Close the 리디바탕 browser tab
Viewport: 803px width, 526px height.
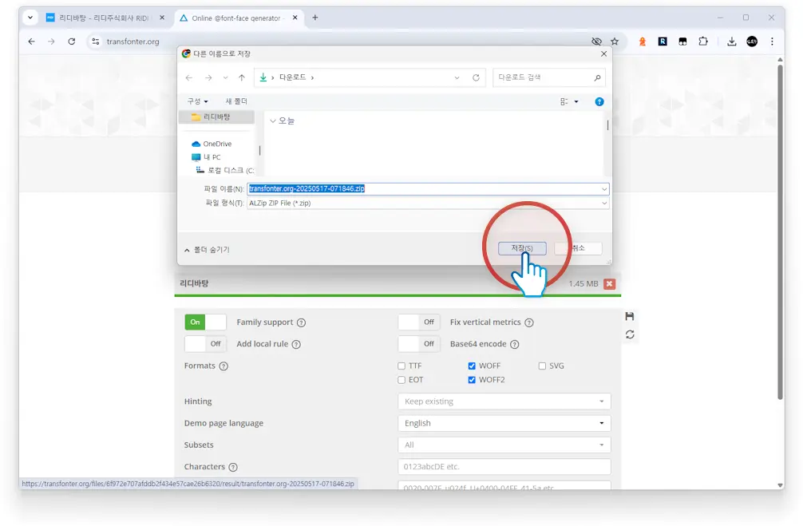(x=162, y=18)
